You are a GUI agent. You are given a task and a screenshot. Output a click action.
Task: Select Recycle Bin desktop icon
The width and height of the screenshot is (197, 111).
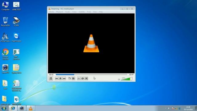click(6, 22)
